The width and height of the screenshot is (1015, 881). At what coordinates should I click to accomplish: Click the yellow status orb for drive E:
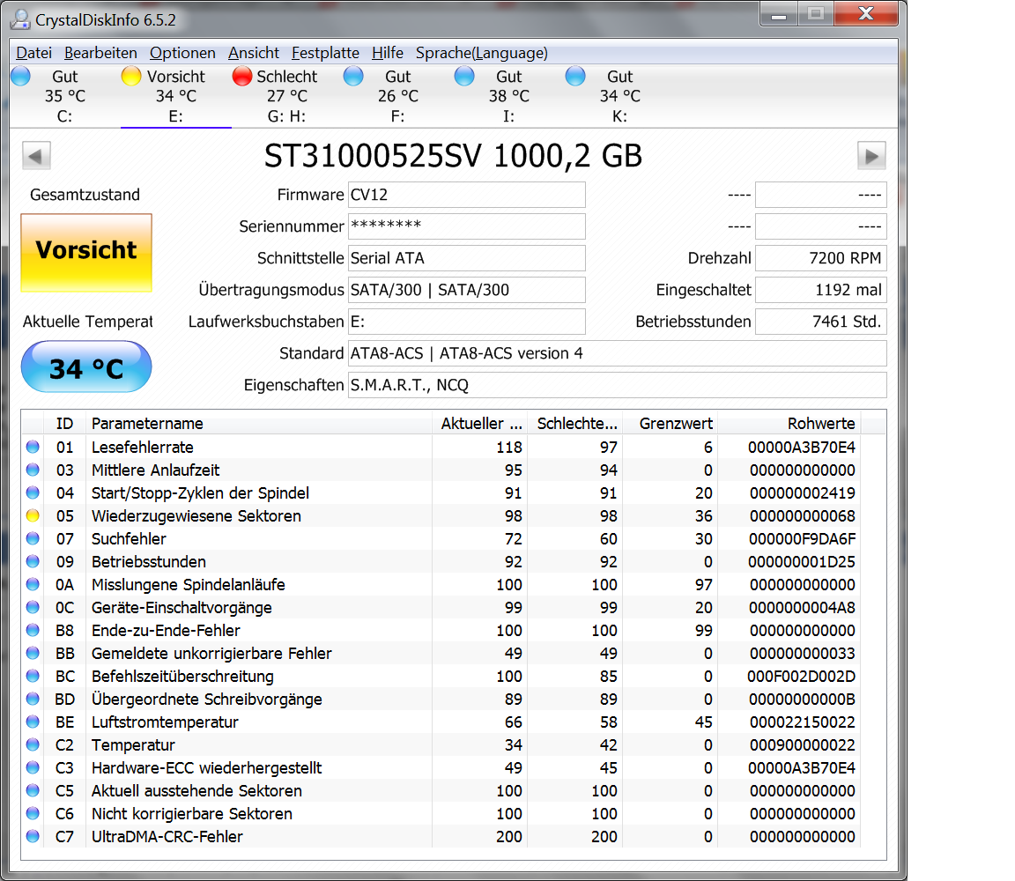click(130, 77)
